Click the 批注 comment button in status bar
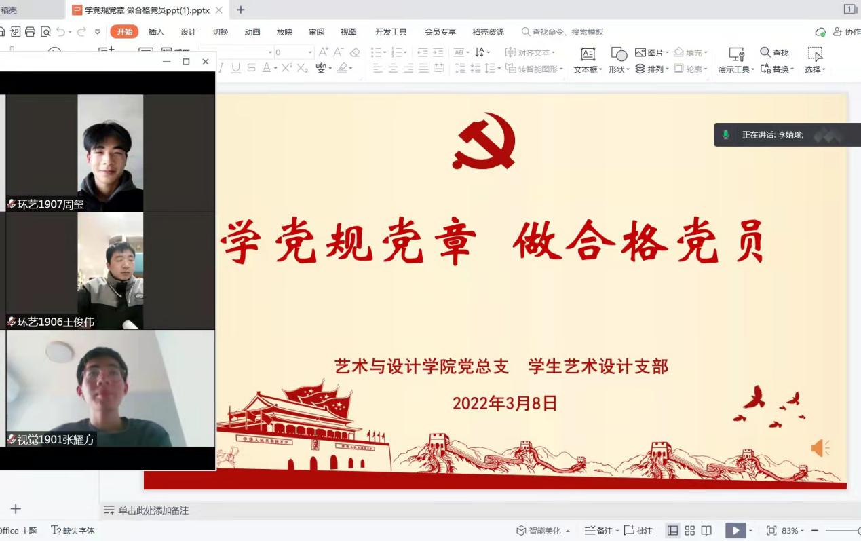The height and width of the screenshot is (541, 861). point(638,531)
